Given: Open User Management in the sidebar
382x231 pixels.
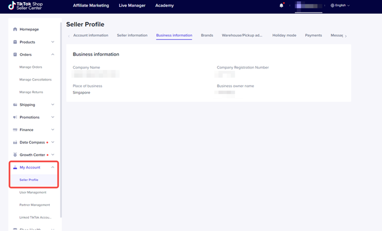Looking at the screenshot, I should coord(33,192).
